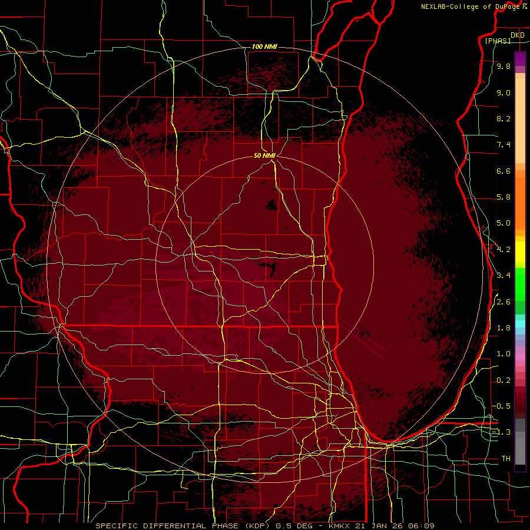Click the 1.0 scale value

point(503,355)
